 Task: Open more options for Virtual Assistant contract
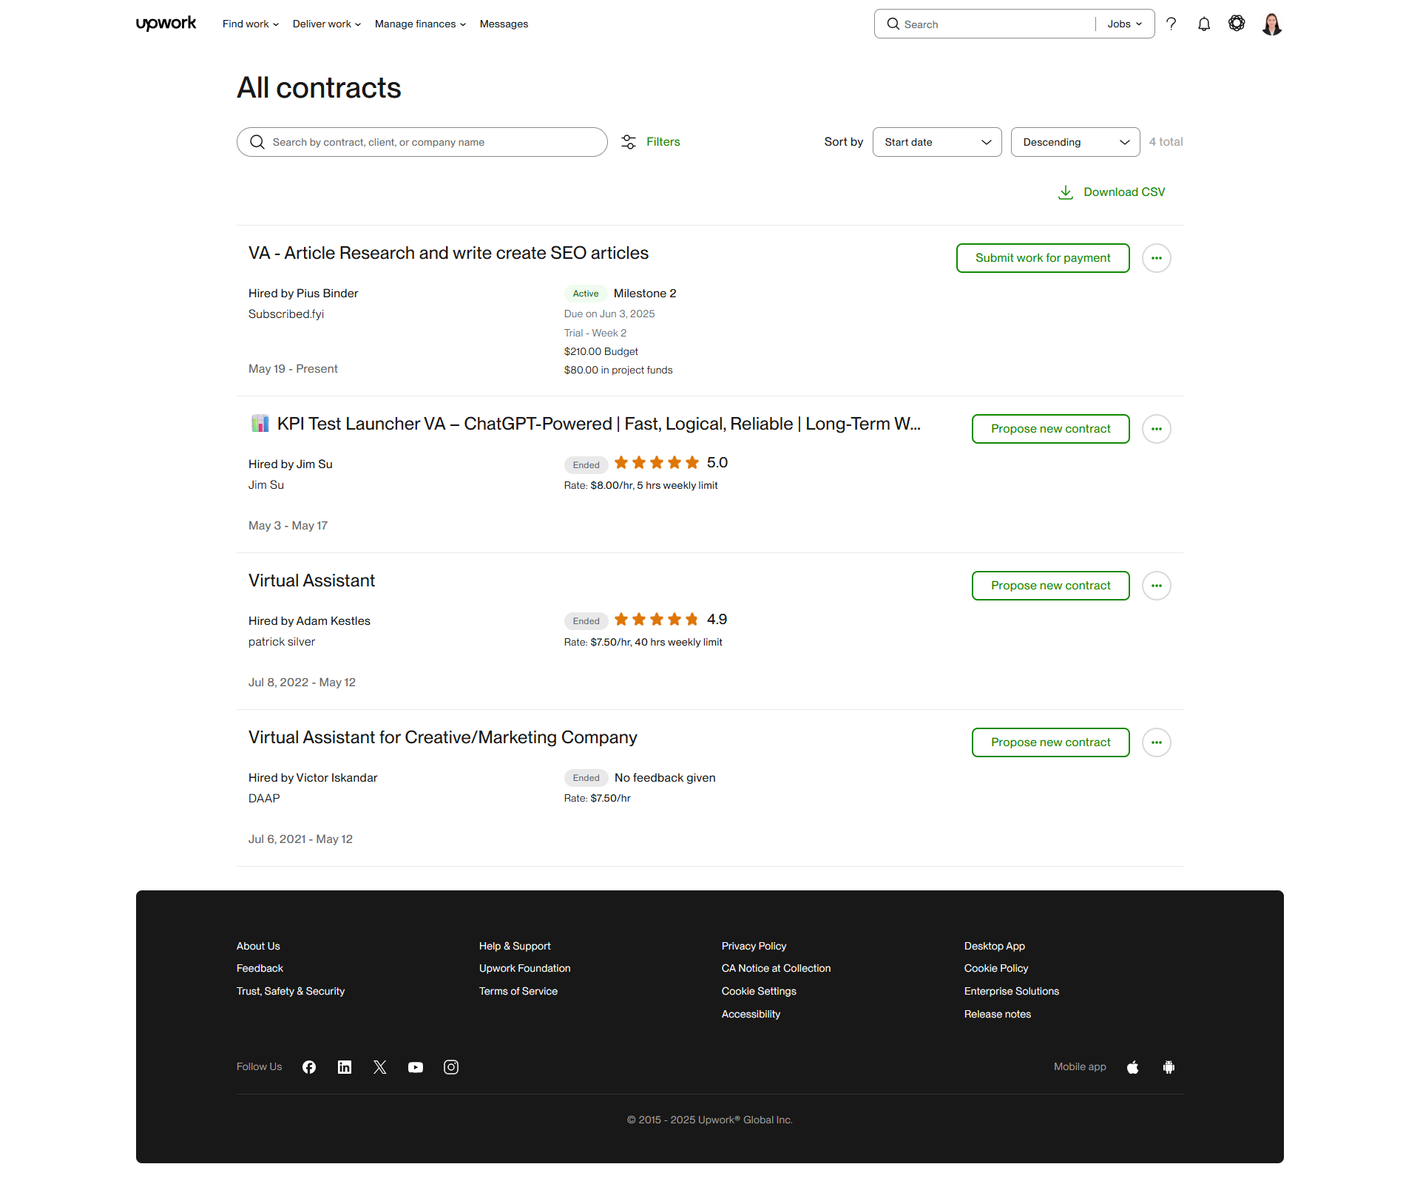tap(1157, 586)
